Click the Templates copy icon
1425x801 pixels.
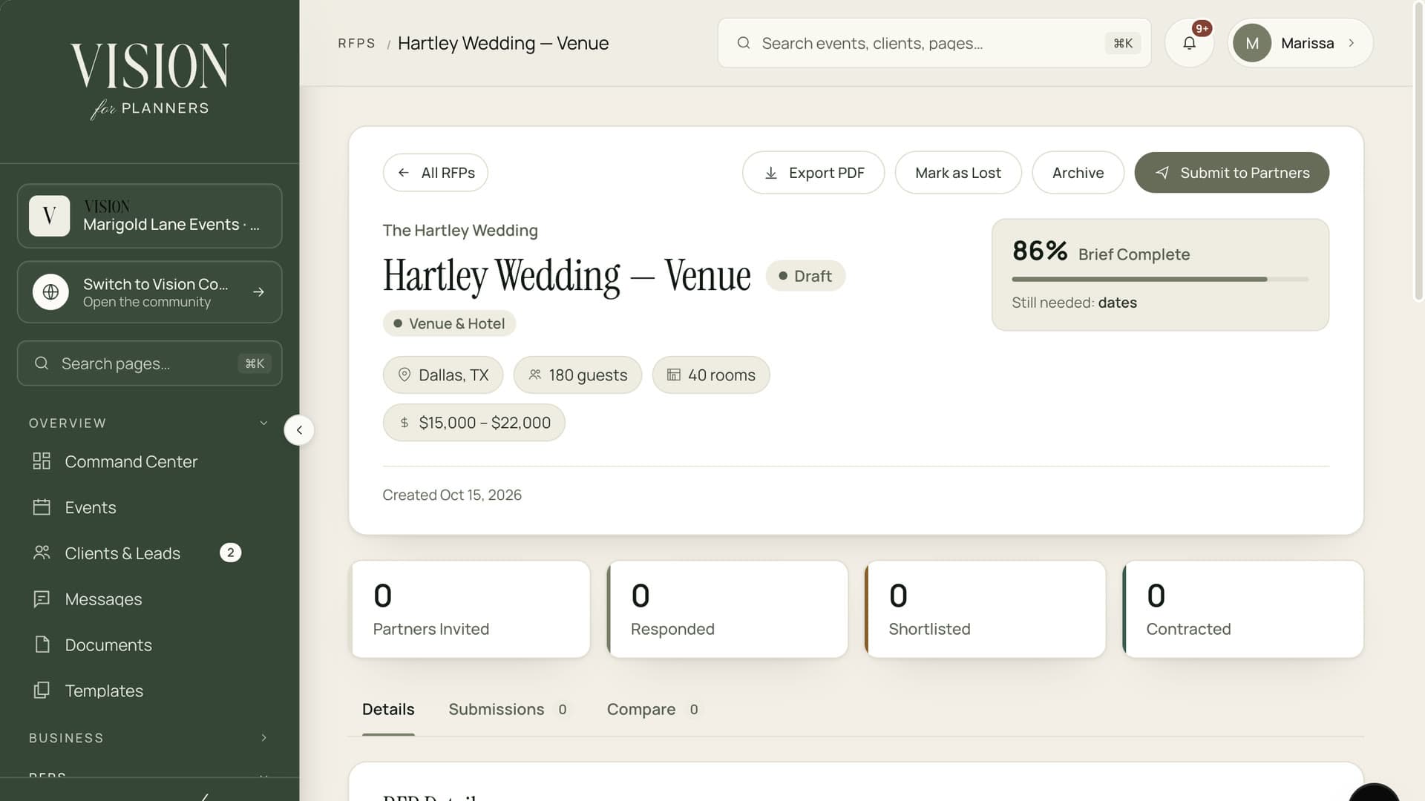tap(42, 690)
